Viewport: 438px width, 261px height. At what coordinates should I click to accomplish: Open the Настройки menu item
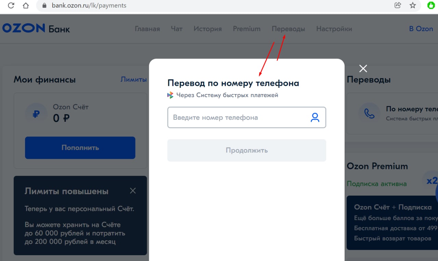(x=334, y=29)
